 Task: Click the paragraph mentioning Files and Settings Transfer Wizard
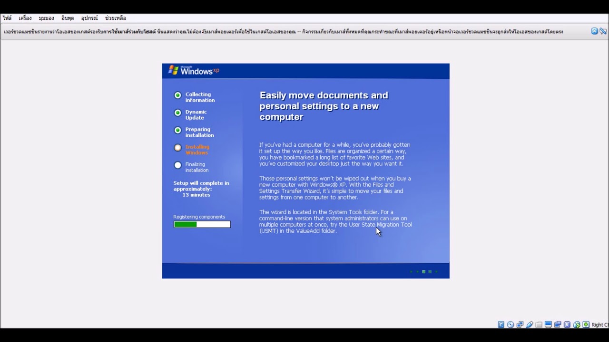(335, 188)
